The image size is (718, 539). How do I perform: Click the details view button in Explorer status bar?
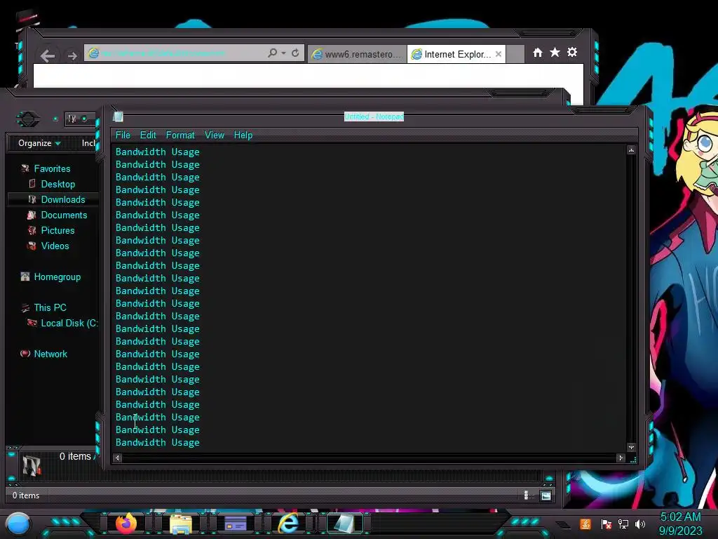point(526,495)
